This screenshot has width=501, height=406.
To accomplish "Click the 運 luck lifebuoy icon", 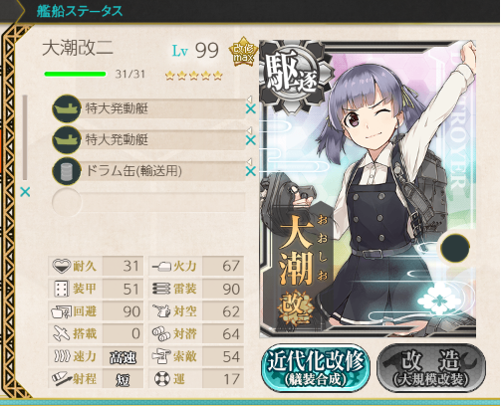I will [162, 378].
